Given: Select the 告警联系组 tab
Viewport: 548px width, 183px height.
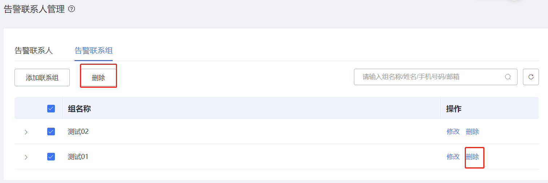Looking at the screenshot, I should 93,51.
